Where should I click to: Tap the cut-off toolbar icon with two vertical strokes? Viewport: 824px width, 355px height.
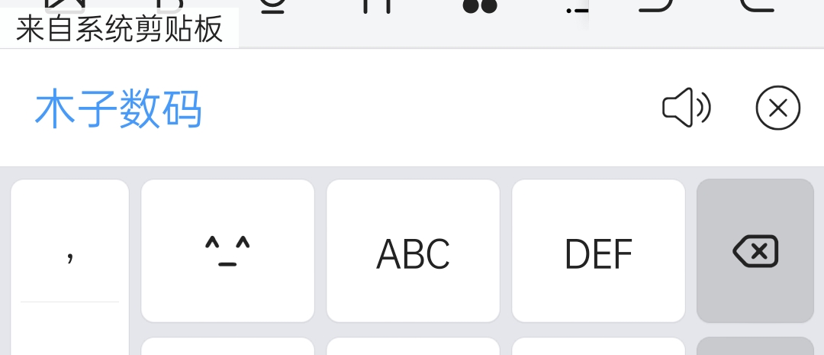click(x=378, y=6)
